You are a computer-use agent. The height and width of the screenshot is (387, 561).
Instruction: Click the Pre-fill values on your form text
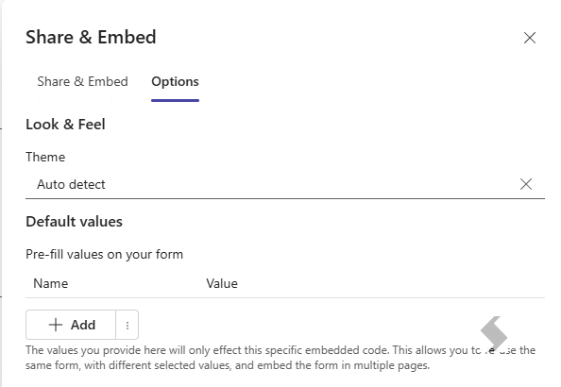105,254
